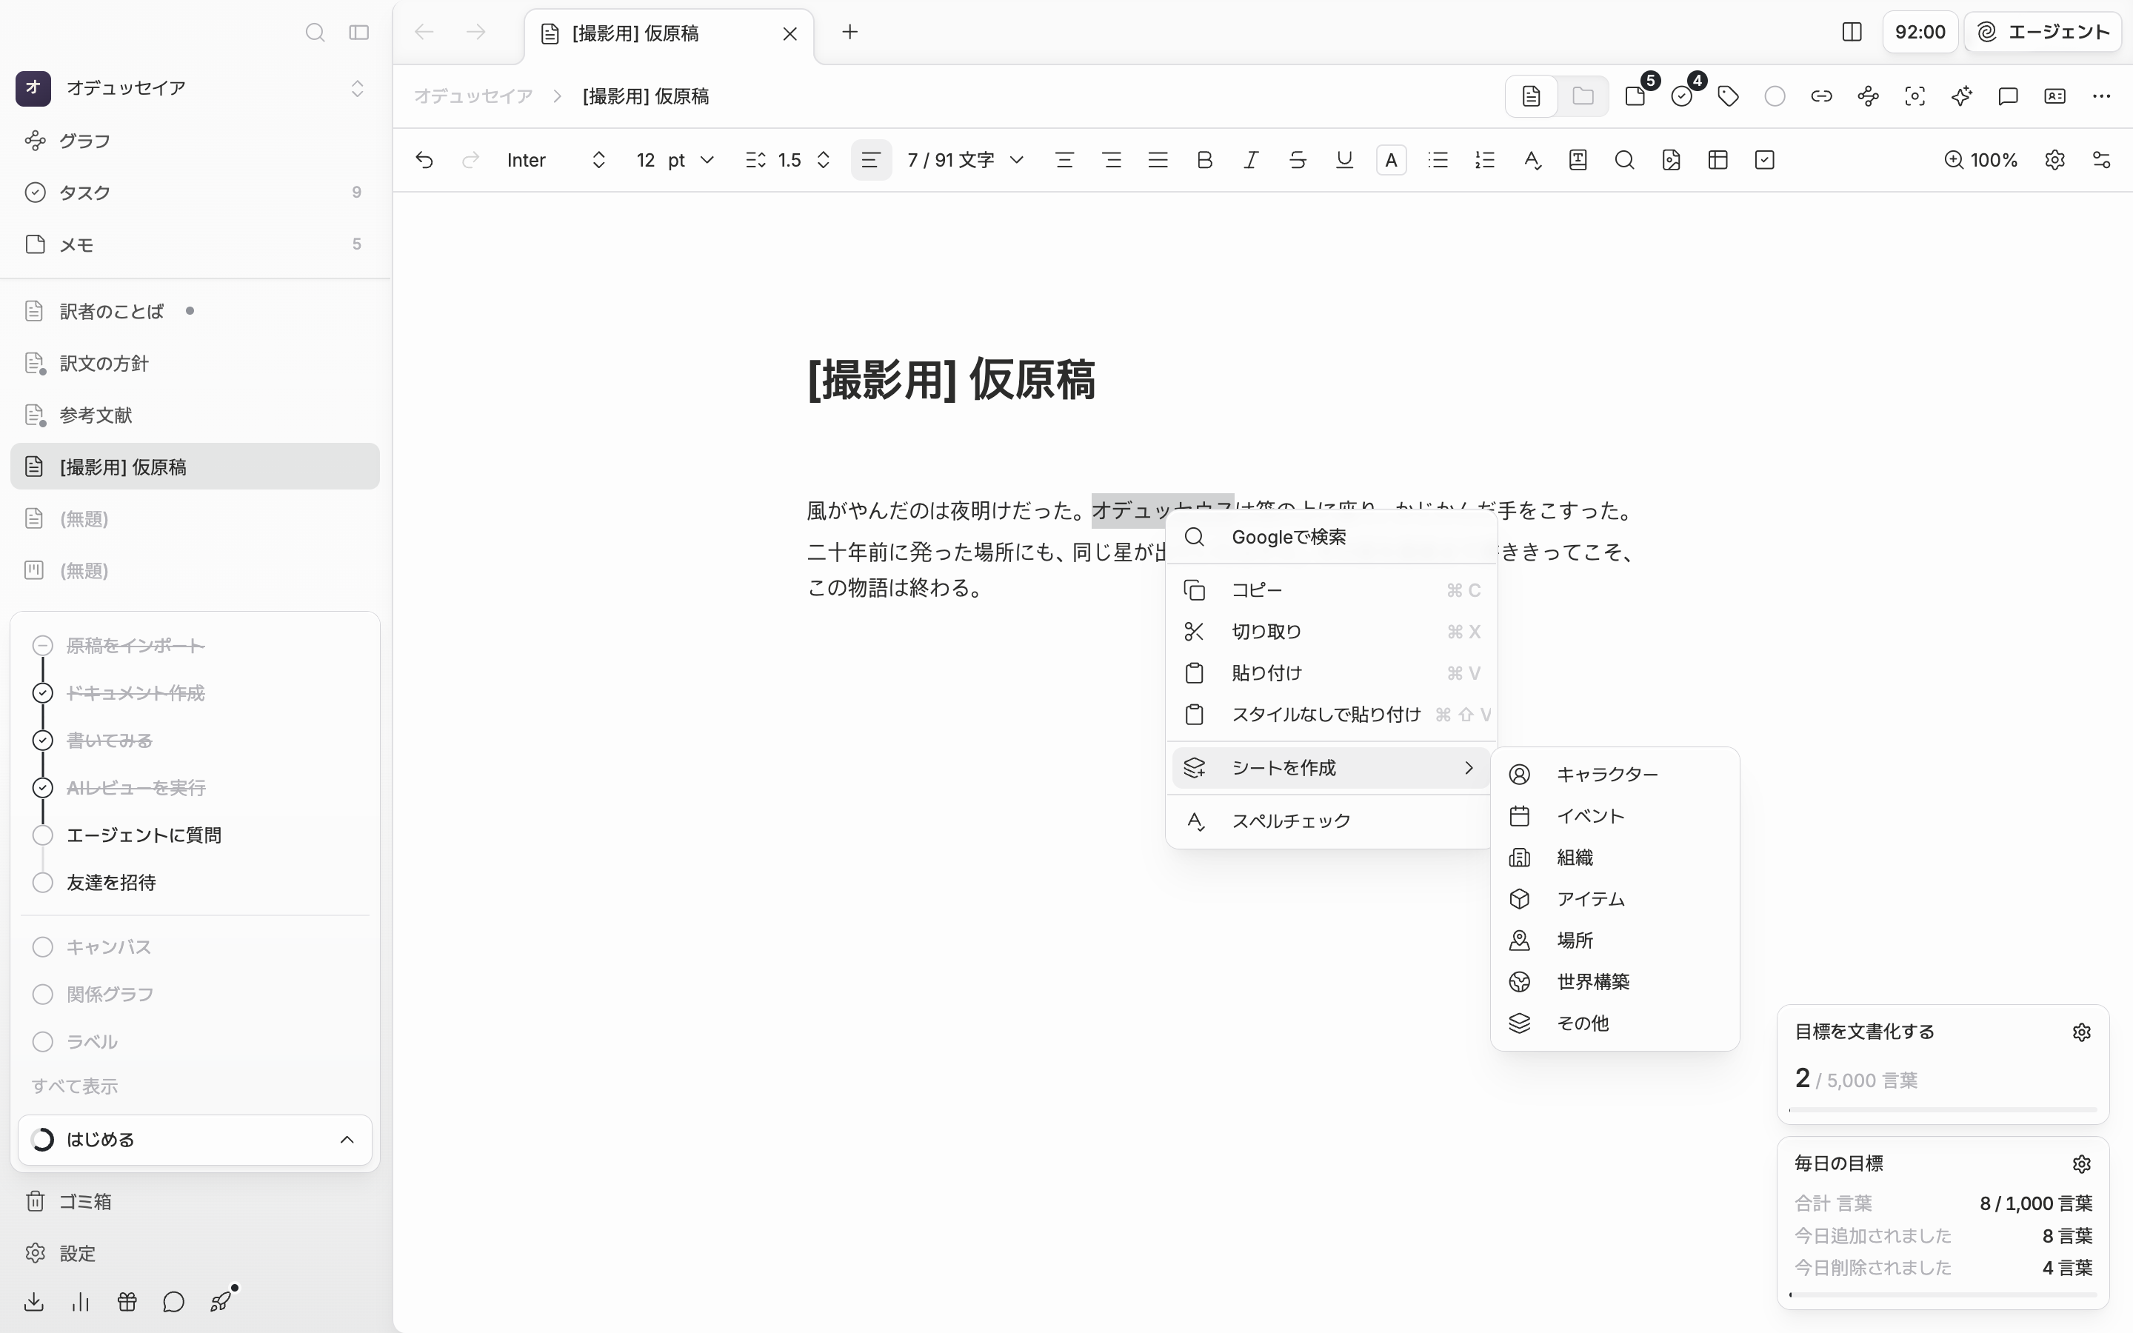Viewport: 2133px width, 1333px height.
Task: Click the text color A button
Action: coord(1391,159)
